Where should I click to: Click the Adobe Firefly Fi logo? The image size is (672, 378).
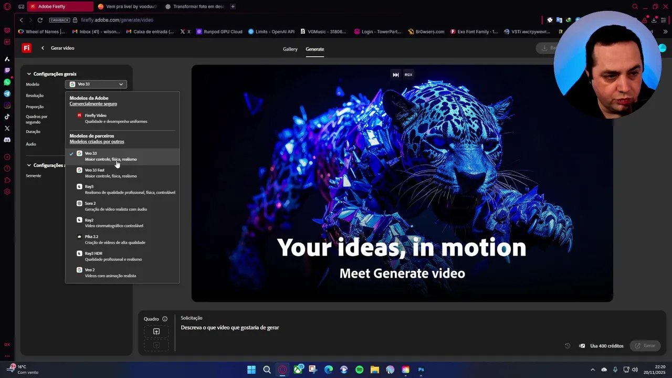26,48
